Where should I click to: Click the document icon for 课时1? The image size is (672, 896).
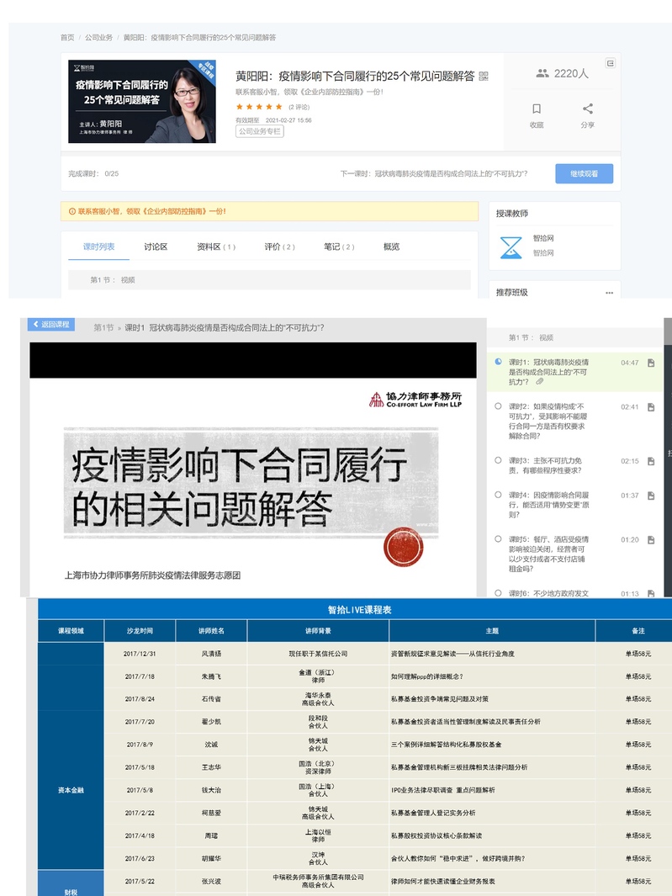651,363
